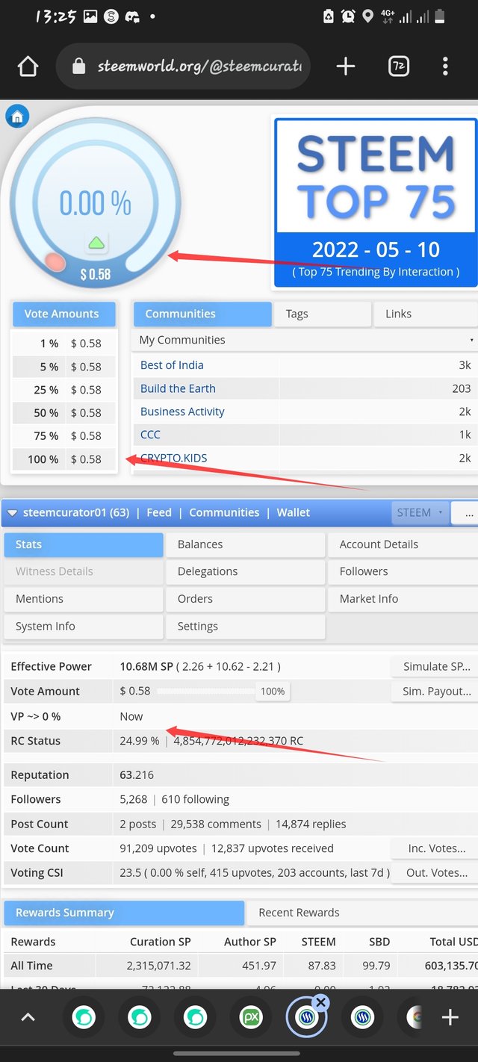Open the CCC community link
The image size is (478, 1062).
tap(150, 435)
